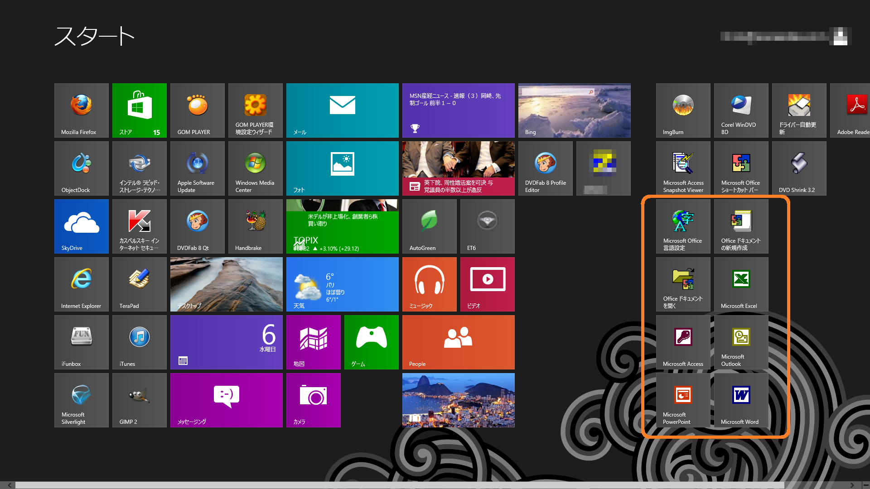
Task: Click the horizontal scrollbar's right arrow
Action: [852, 485]
